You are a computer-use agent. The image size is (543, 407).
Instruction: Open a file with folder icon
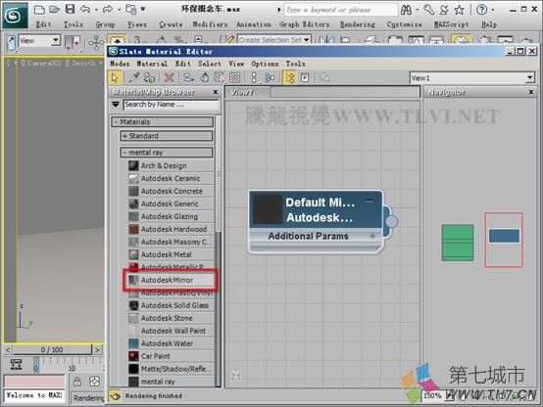coord(54,10)
